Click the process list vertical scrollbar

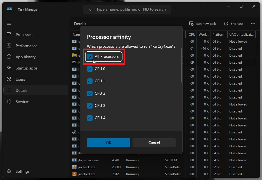tap(258, 45)
